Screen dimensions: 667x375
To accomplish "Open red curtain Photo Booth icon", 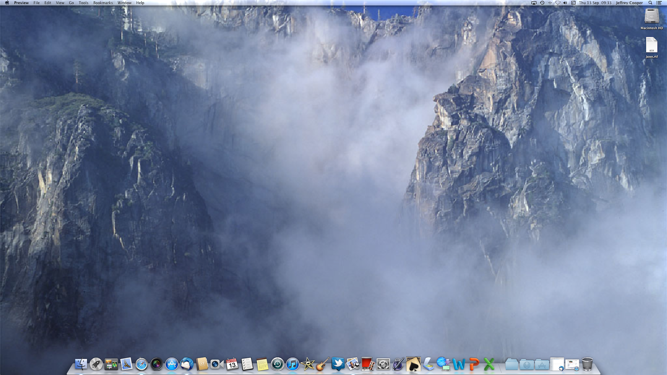I will (x=368, y=364).
